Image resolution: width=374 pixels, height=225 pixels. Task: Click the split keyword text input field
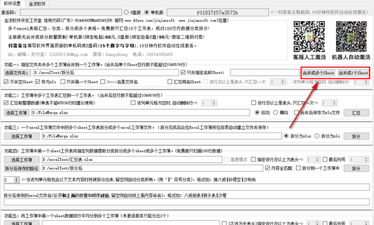186,187
